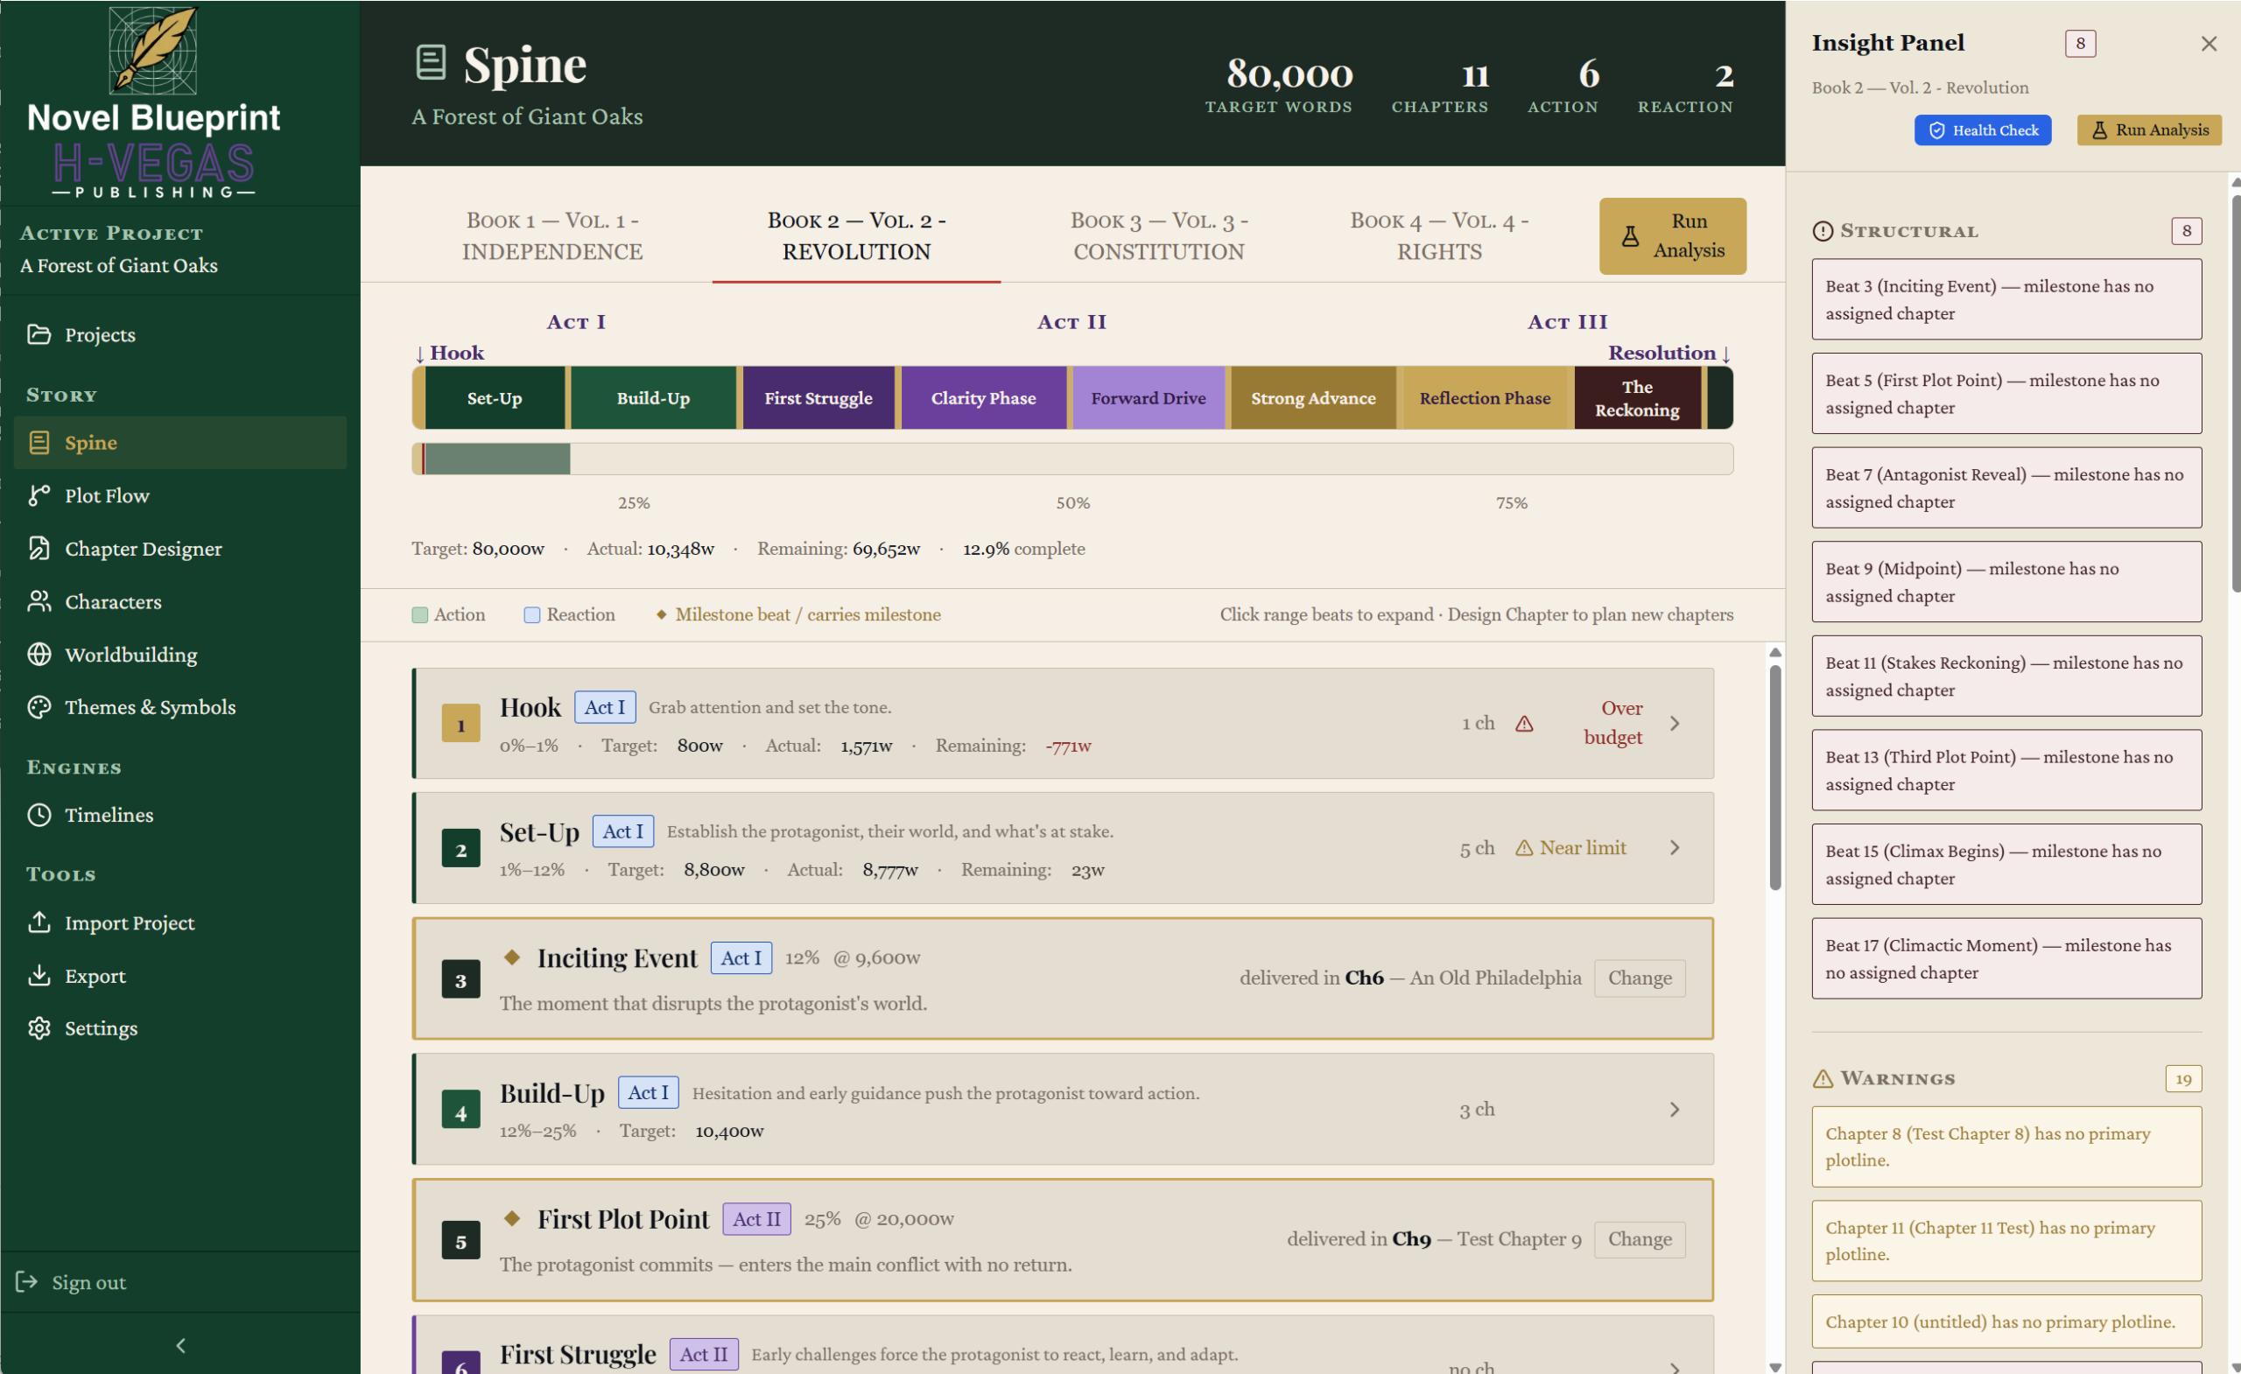
Task: Click the Strong Advance segment on spine bar
Action: point(1313,398)
